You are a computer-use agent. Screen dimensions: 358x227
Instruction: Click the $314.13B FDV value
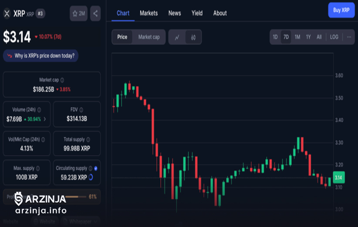coord(77,119)
